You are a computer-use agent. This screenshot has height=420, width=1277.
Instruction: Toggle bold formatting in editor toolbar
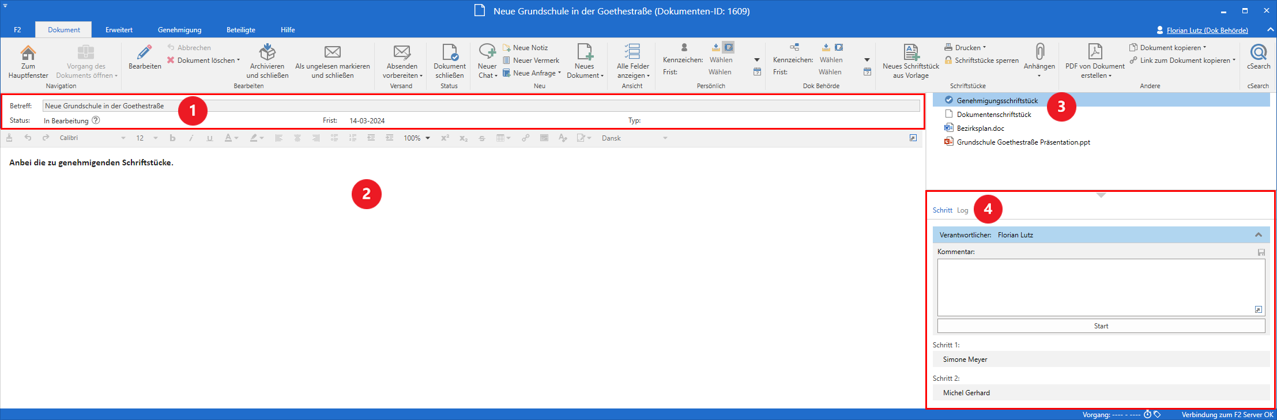[x=172, y=138]
